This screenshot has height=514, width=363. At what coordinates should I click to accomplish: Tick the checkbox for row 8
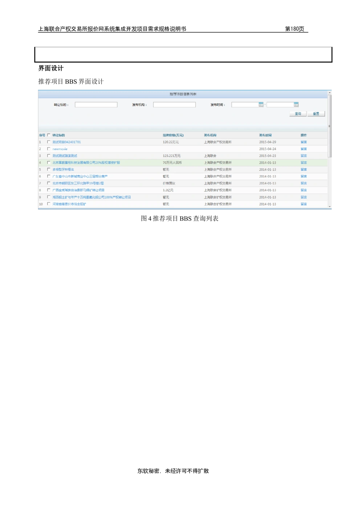(x=49, y=190)
